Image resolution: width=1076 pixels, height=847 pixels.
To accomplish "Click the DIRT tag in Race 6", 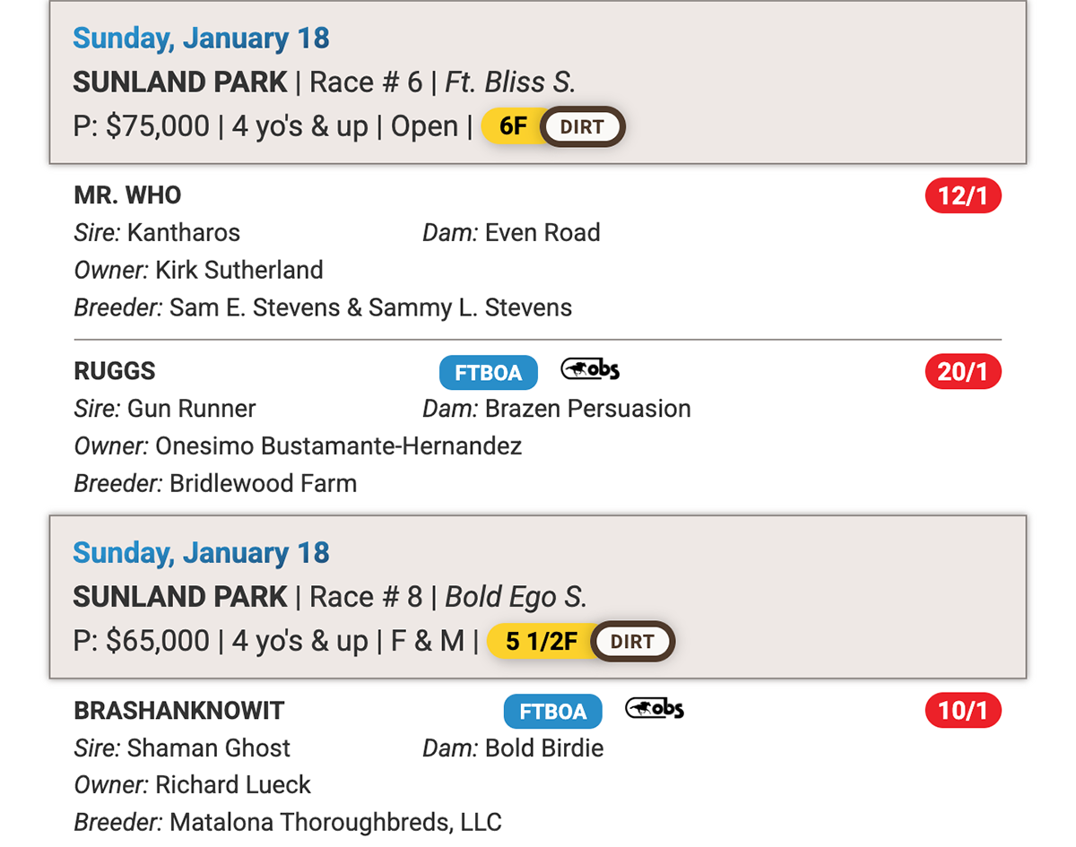I will tap(582, 127).
